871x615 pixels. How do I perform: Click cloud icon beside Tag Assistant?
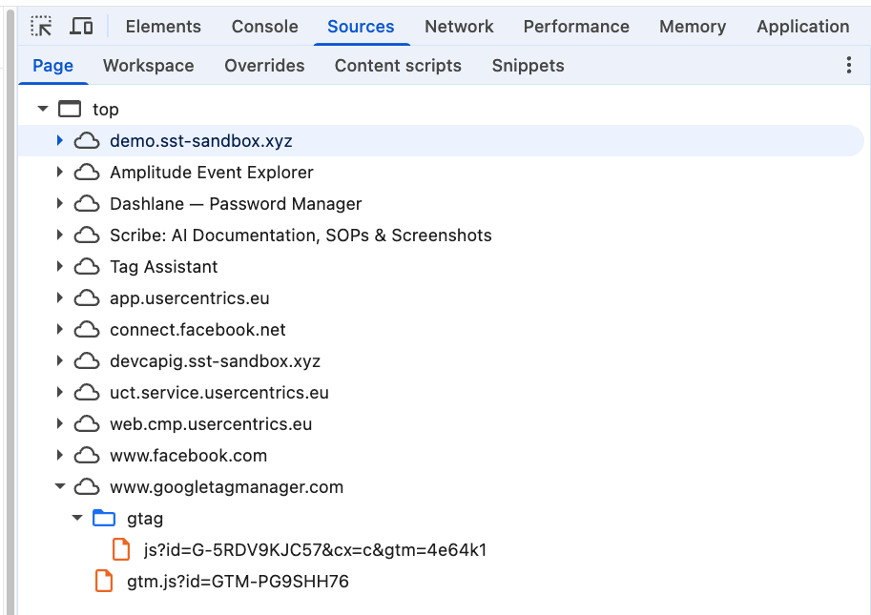[x=87, y=266]
